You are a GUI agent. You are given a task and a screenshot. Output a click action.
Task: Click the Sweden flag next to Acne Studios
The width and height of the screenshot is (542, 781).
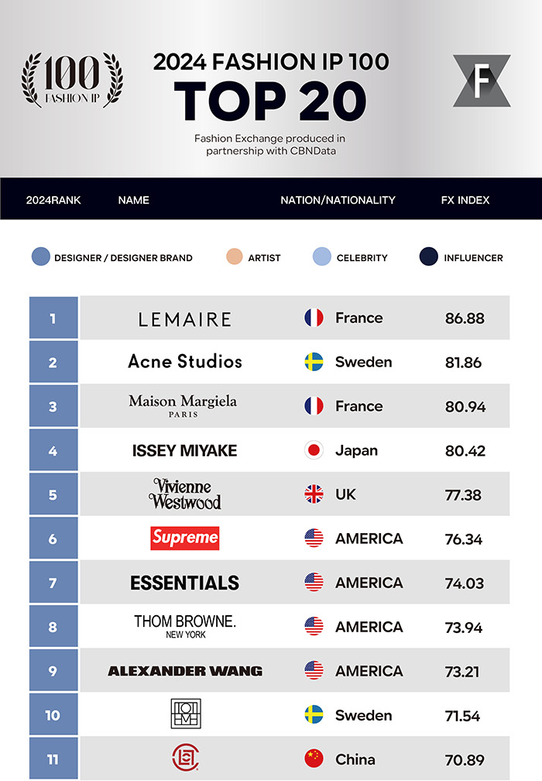[314, 362]
